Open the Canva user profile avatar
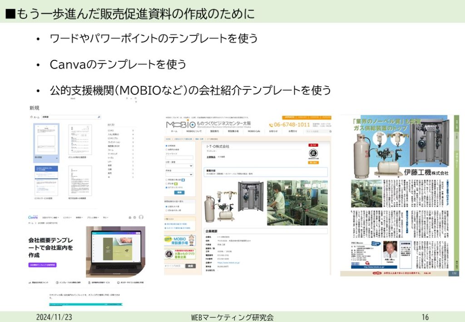Image resolution: width=465 pixels, height=322 pixels. tap(141, 217)
